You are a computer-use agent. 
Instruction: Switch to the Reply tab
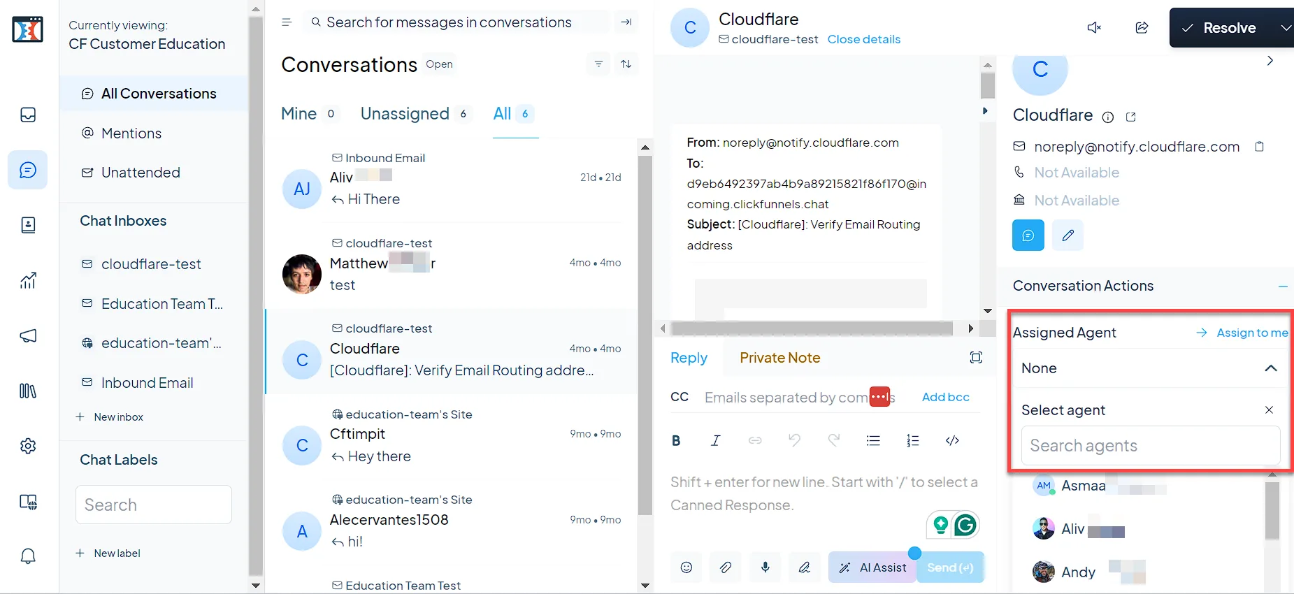689,358
